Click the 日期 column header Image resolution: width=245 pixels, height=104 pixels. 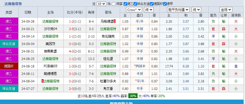[28, 12]
